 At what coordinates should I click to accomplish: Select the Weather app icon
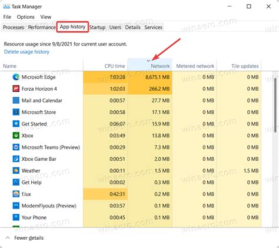coord(16,170)
